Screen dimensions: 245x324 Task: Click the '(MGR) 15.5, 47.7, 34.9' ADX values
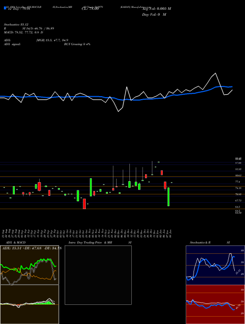(x=52, y=40)
